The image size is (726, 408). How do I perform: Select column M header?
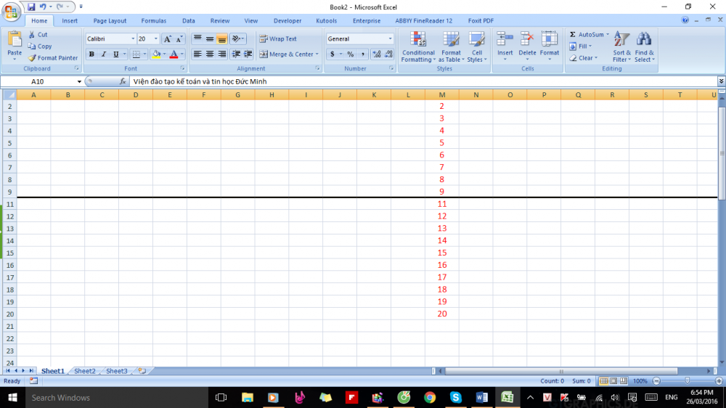pyautogui.click(x=441, y=95)
